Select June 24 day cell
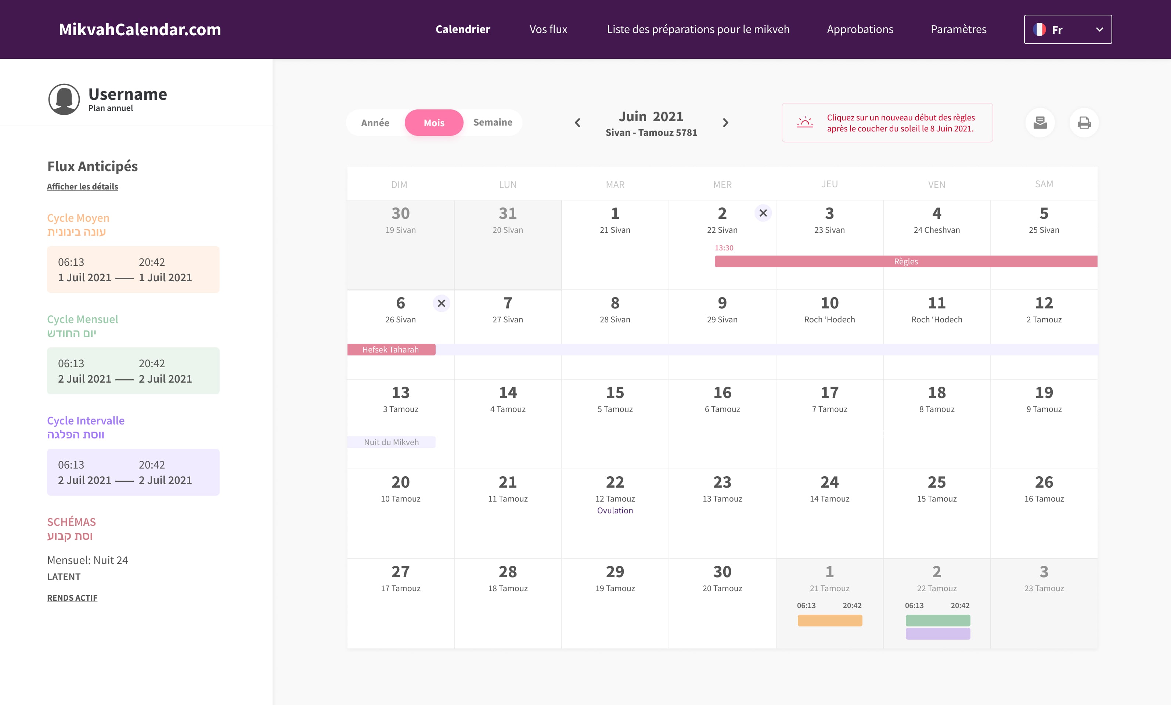Image resolution: width=1171 pixels, height=705 pixels. tap(829, 514)
